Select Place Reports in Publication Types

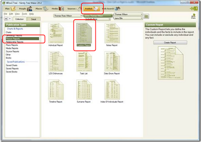pyautogui.click(x=12, y=45)
